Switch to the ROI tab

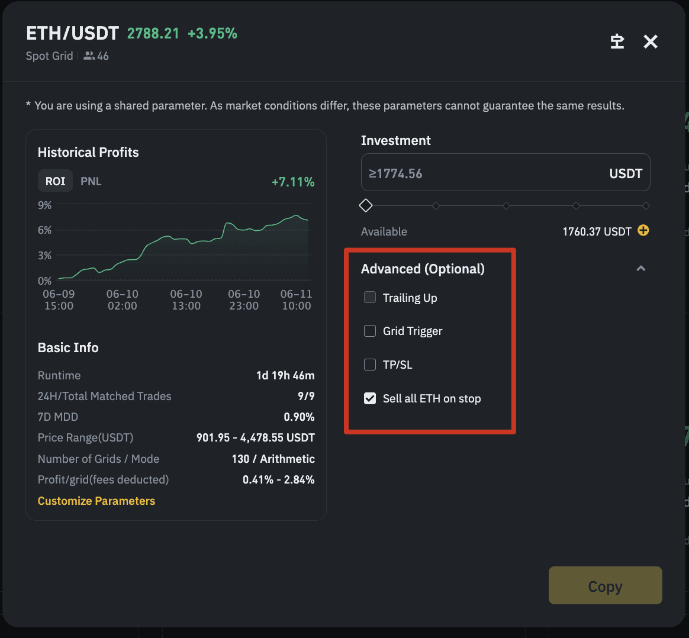tap(55, 181)
